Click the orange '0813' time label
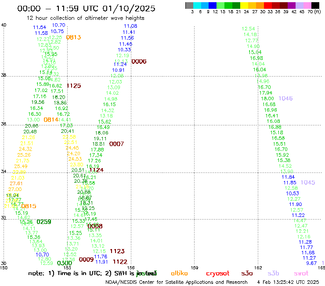Image resolution: width=325 pixels, height=286 pixels. point(73,37)
